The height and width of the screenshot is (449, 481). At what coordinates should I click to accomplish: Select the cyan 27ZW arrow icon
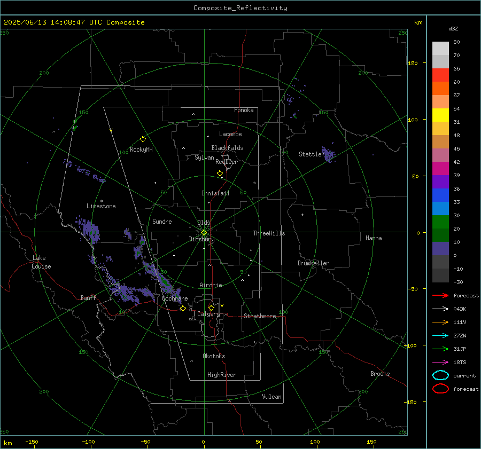440,336
